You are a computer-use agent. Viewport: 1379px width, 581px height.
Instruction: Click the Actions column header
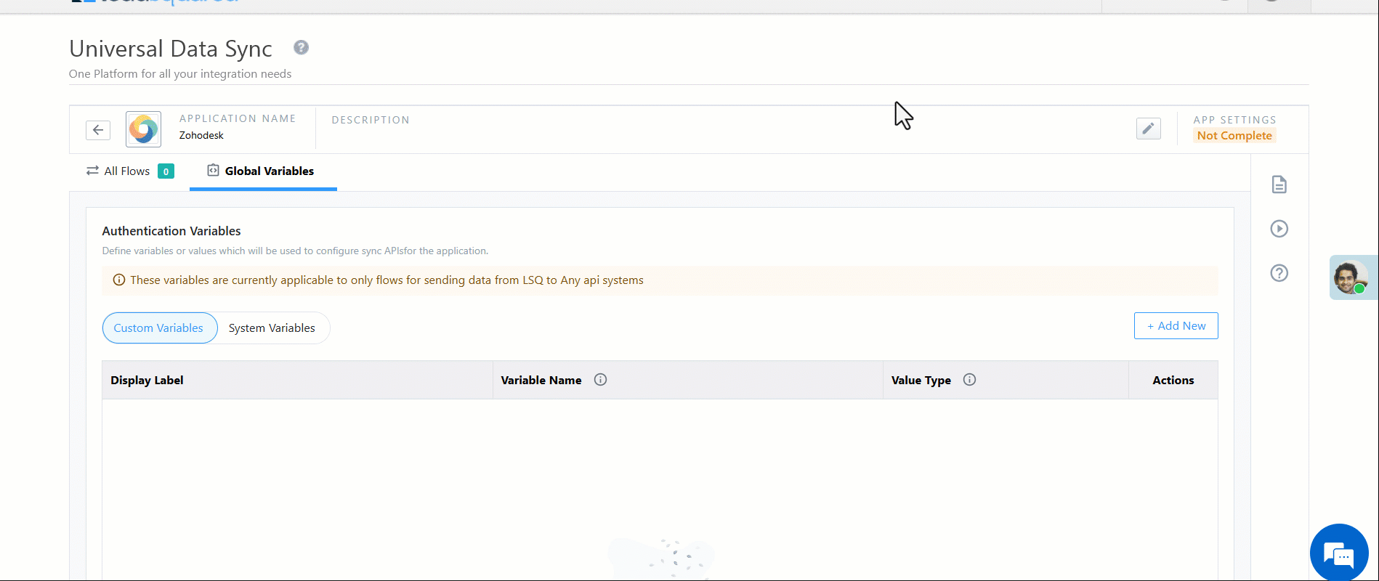click(1173, 381)
